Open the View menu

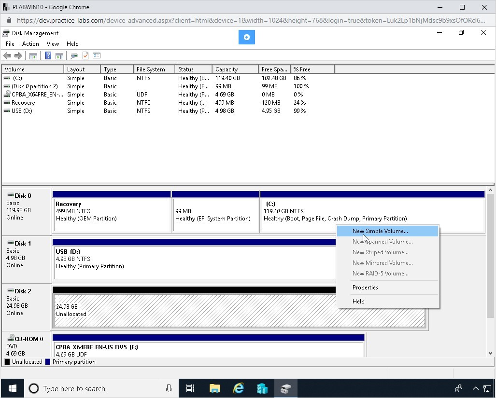click(x=53, y=44)
